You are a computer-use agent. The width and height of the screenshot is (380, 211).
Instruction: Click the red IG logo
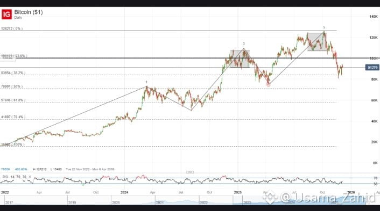click(6, 14)
